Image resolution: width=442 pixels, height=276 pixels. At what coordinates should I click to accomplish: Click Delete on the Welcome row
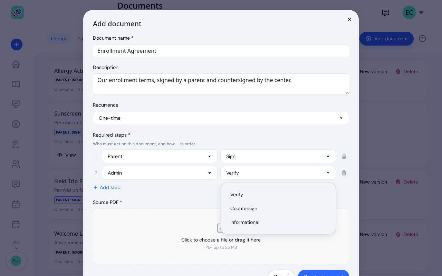407,234
